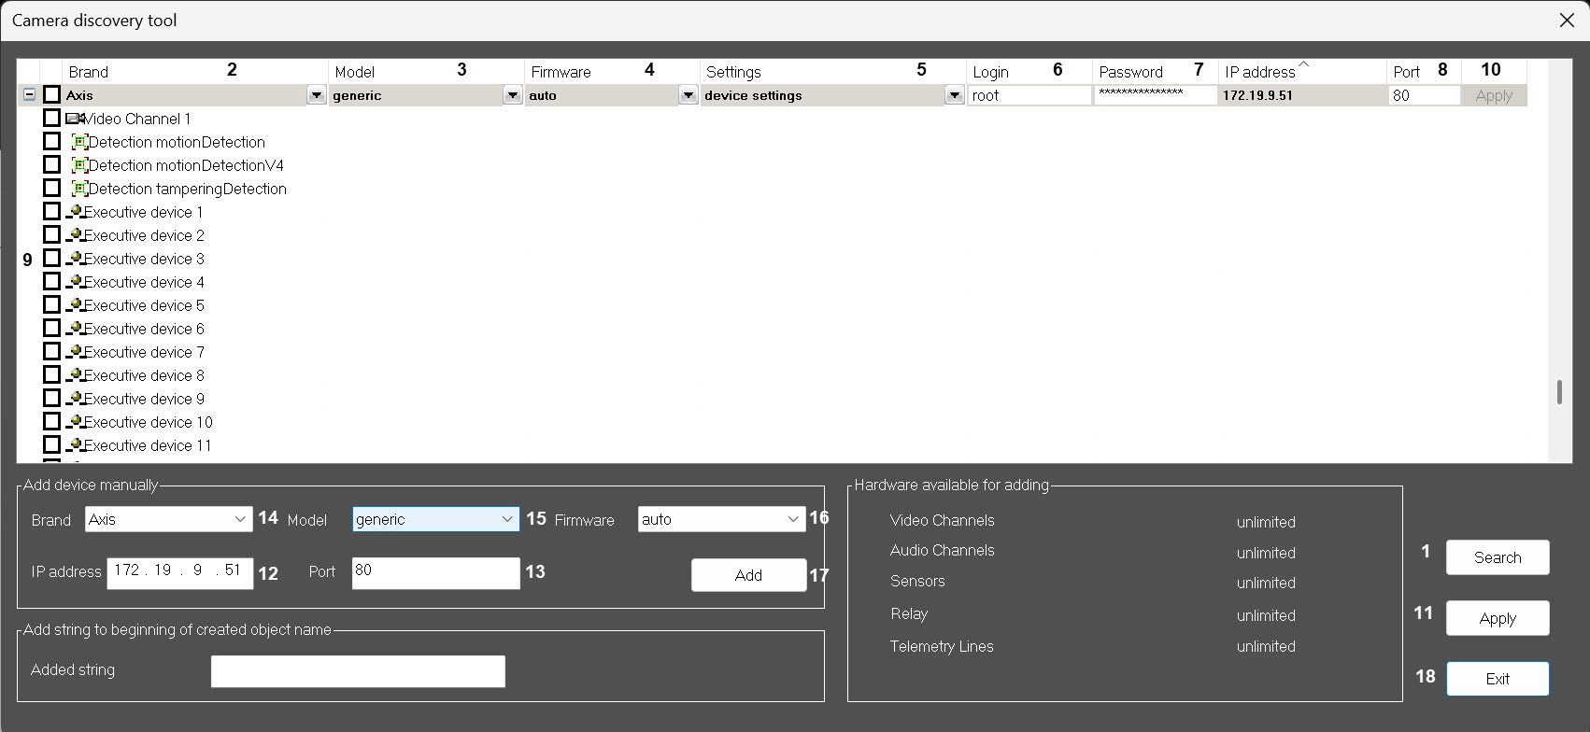Tick the Executive device 2 checkbox

pyautogui.click(x=52, y=235)
